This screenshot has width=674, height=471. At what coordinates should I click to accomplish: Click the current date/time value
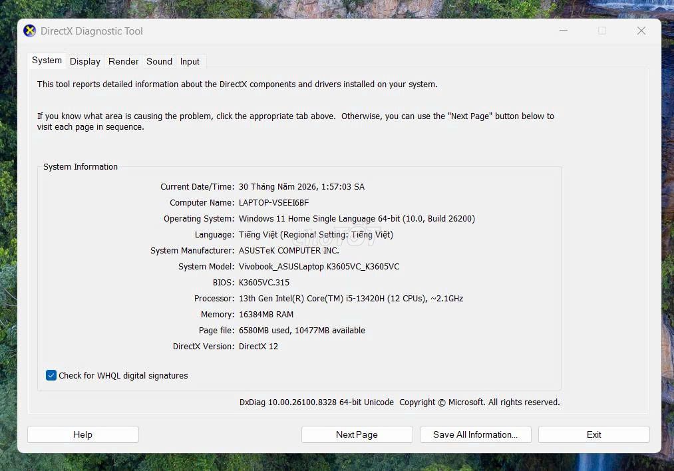point(301,186)
